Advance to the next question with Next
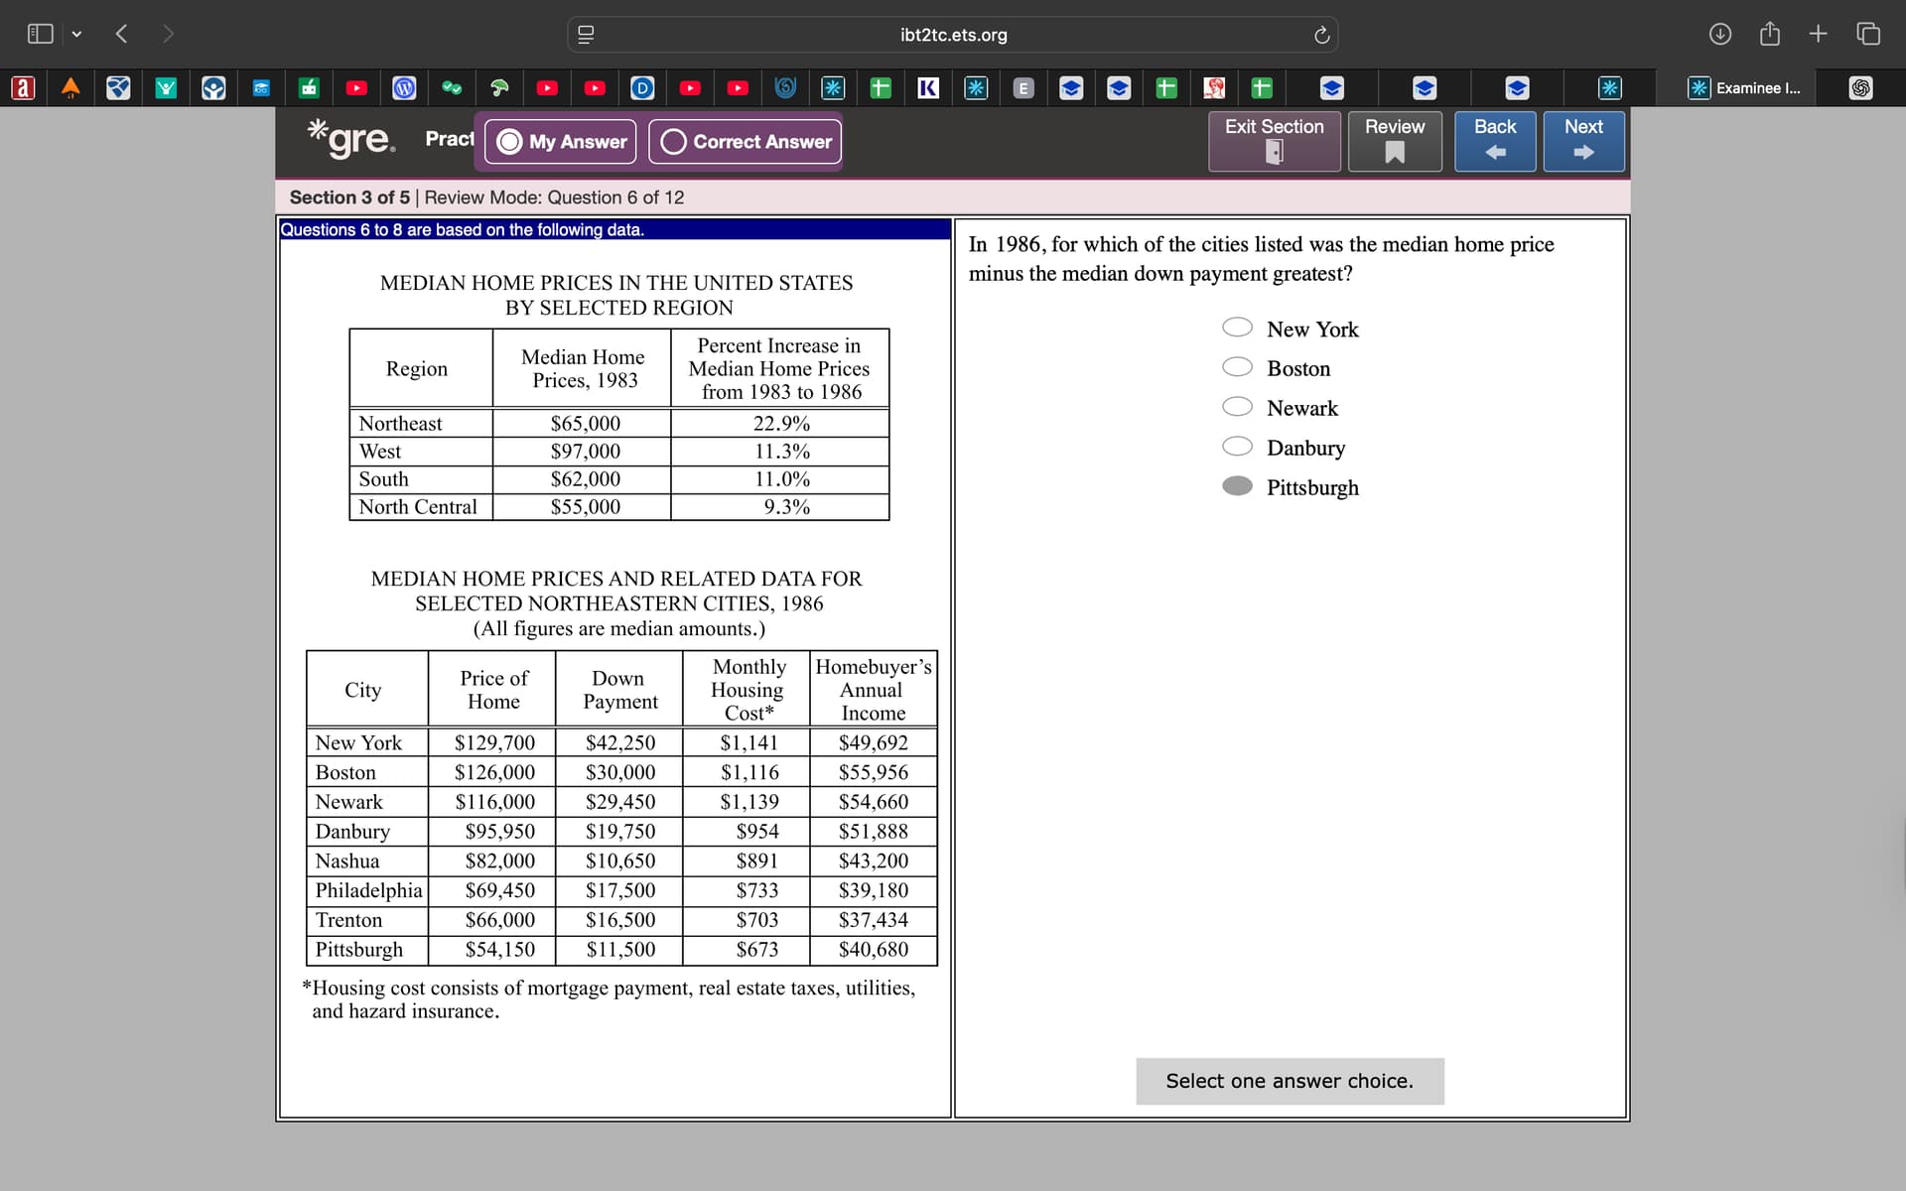 click(x=1583, y=141)
